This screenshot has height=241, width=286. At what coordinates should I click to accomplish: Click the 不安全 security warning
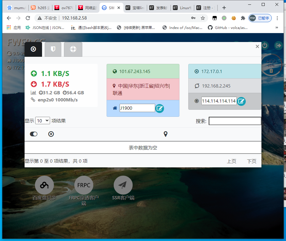pyautogui.click(x=47, y=18)
